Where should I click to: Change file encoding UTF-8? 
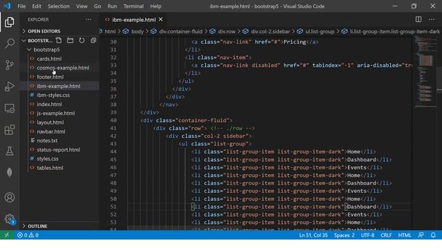tap(367, 235)
